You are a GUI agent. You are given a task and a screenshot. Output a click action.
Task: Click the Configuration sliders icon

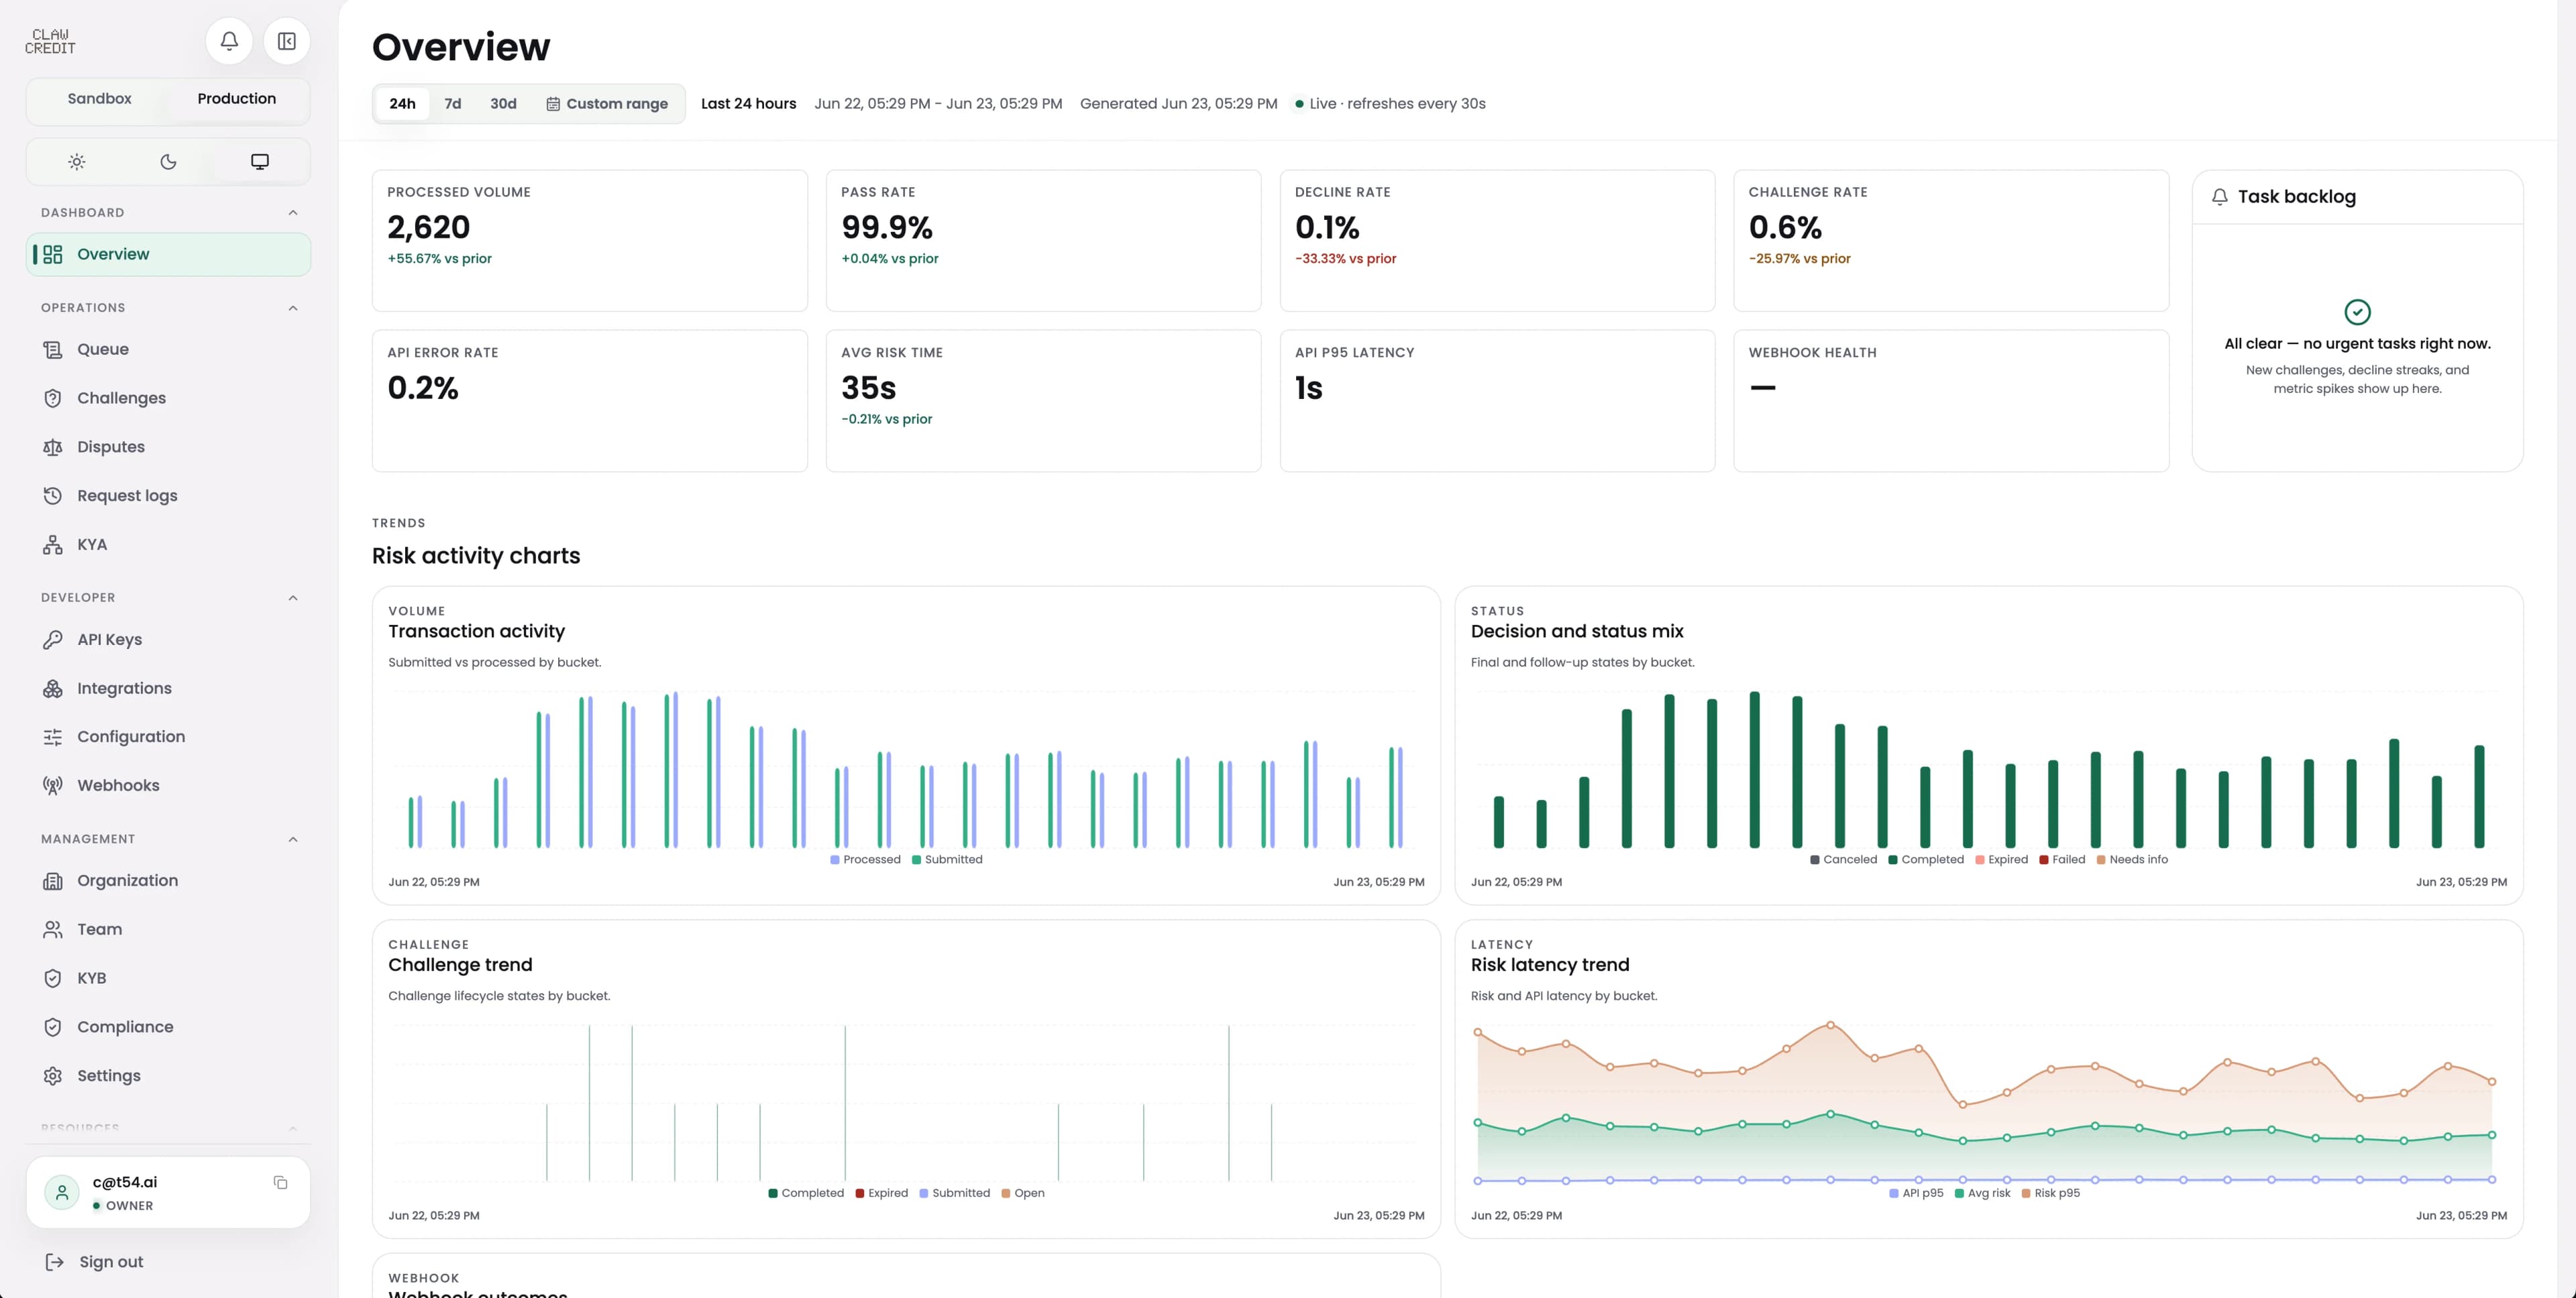coord(53,736)
